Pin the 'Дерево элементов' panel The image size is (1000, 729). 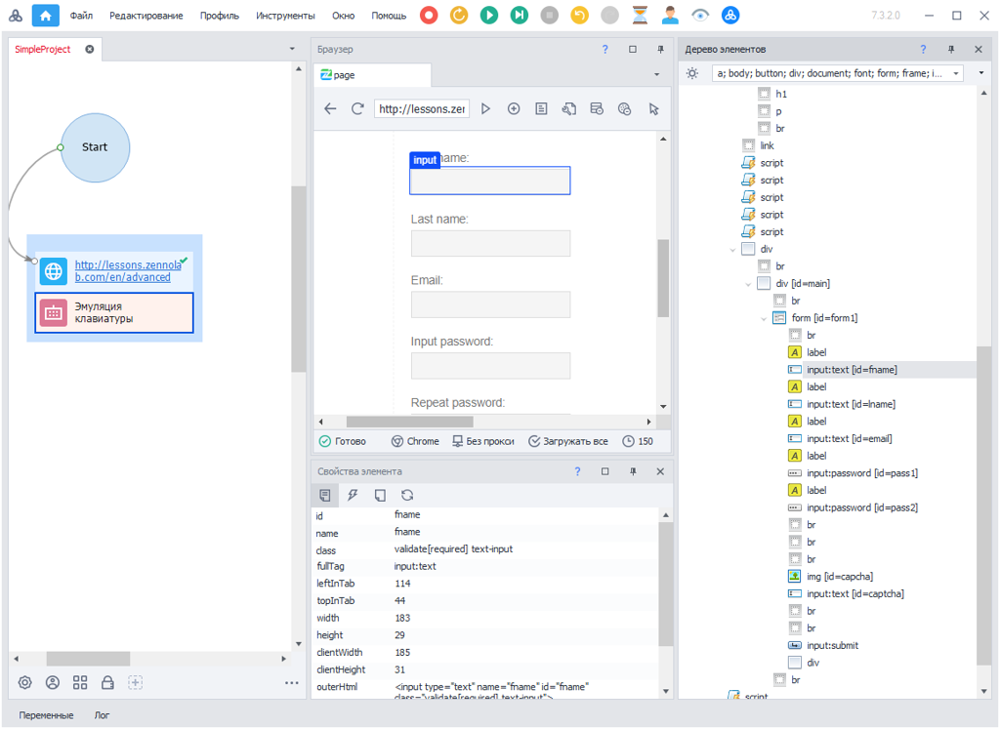pyautogui.click(x=951, y=49)
